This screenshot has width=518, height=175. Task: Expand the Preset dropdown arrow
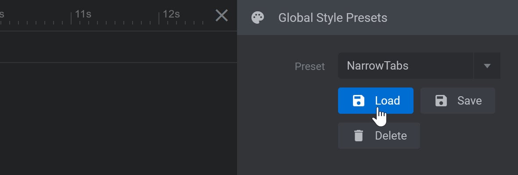(487, 66)
